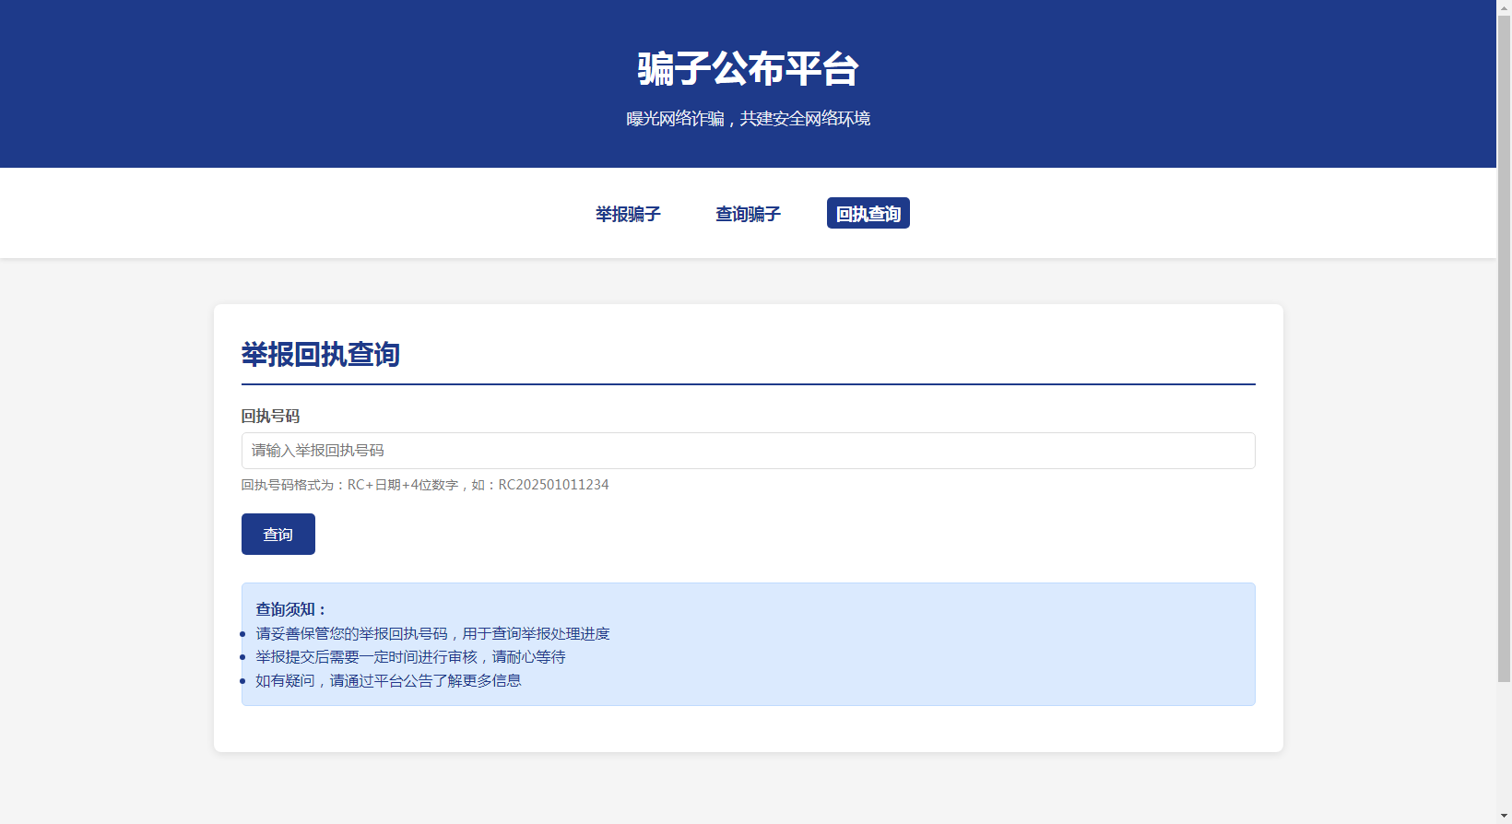Select the notice line about 平台公告
Image resolution: width=1512 pixels, height=824 pixels.
pyautogui.click(x=388, y=681)
